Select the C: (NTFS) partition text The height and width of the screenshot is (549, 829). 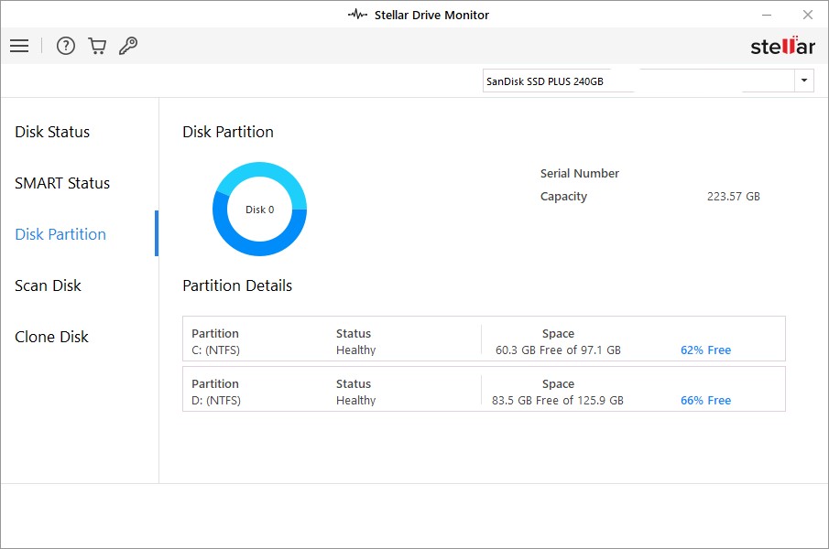[215, 350]
